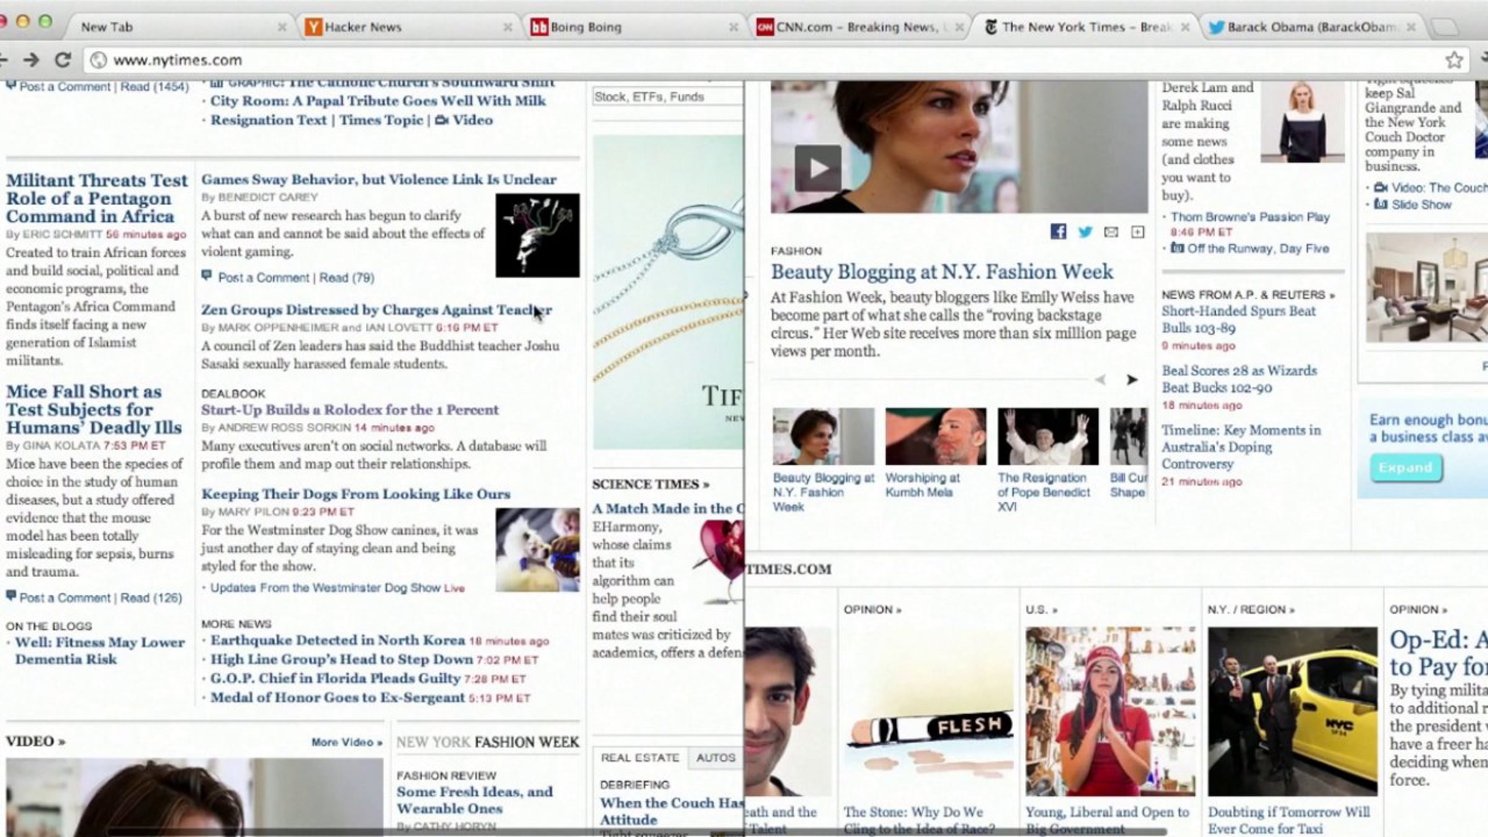Expand the business class bonus ad

click(1406, 467)
